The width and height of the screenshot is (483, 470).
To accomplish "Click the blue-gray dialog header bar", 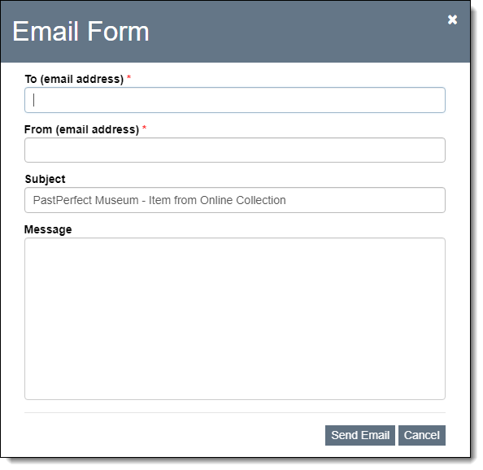I will tap(235, 32).
